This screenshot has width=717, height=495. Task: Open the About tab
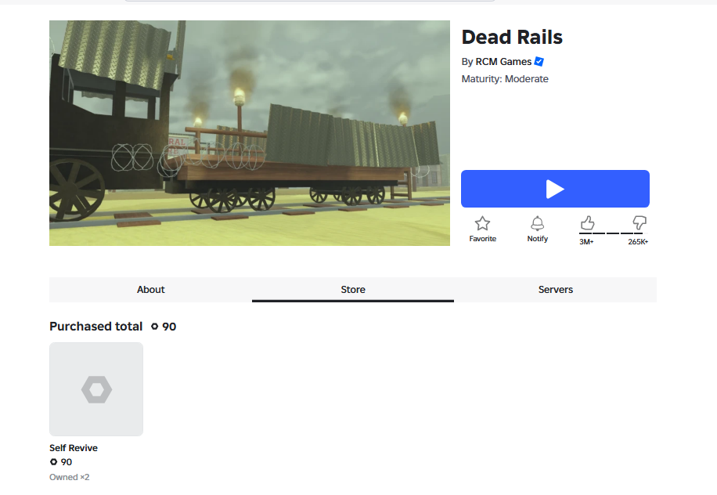click(150, 290)
